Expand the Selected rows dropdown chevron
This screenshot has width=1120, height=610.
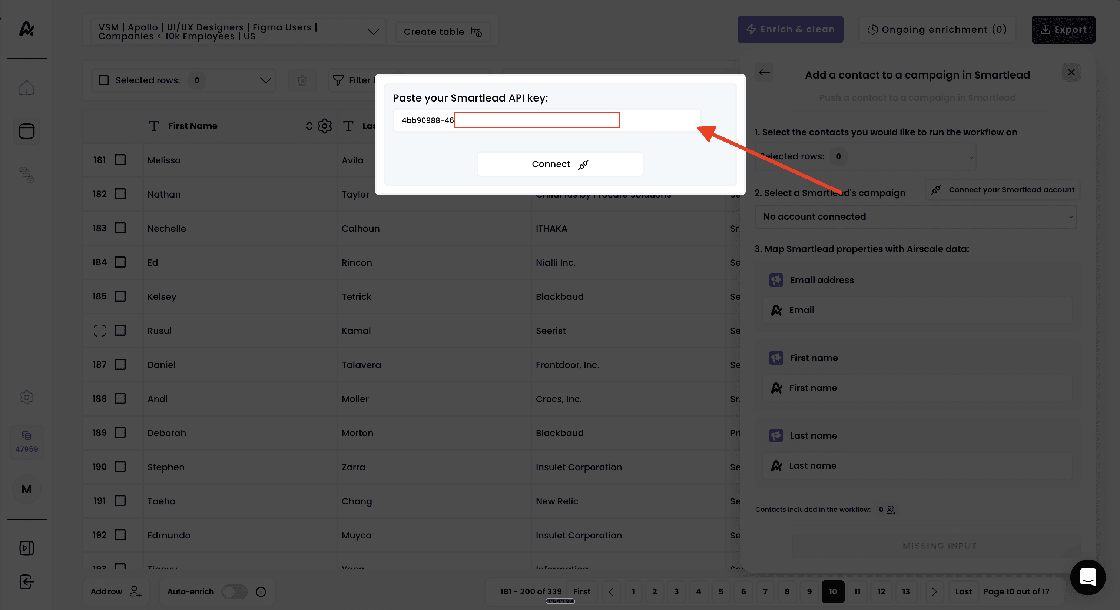click(x=265, y=80)
